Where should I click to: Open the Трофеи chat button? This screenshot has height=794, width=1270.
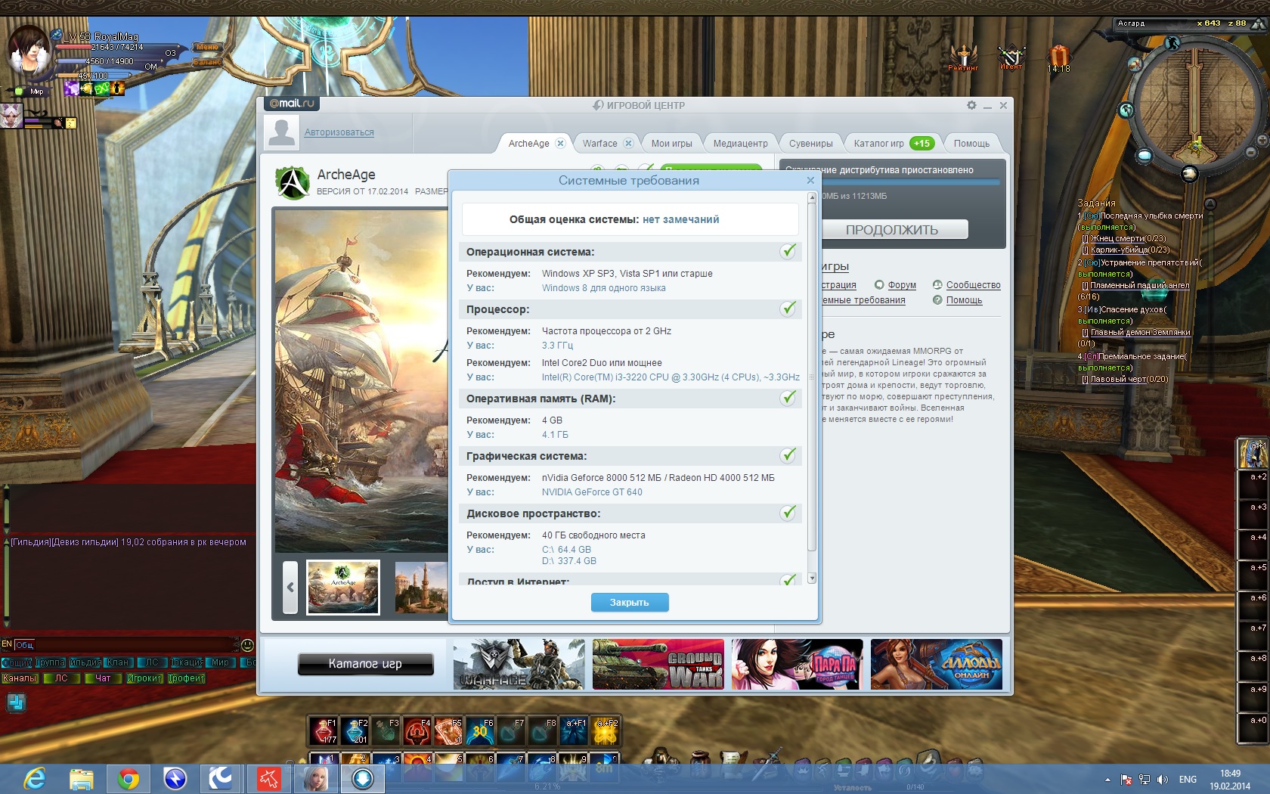(186, 678)
